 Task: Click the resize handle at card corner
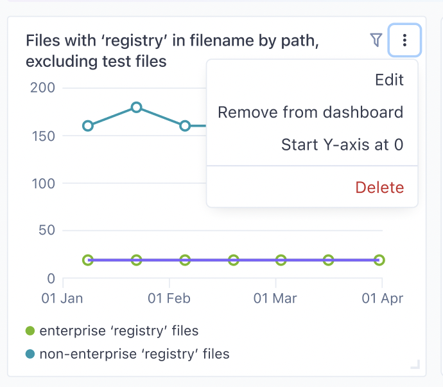(415, 365)
